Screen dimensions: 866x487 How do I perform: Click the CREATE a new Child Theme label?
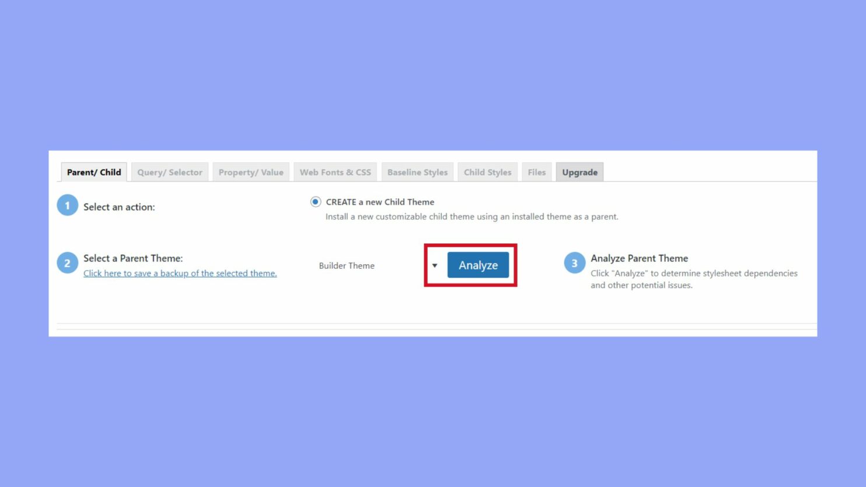pos(379,202)
